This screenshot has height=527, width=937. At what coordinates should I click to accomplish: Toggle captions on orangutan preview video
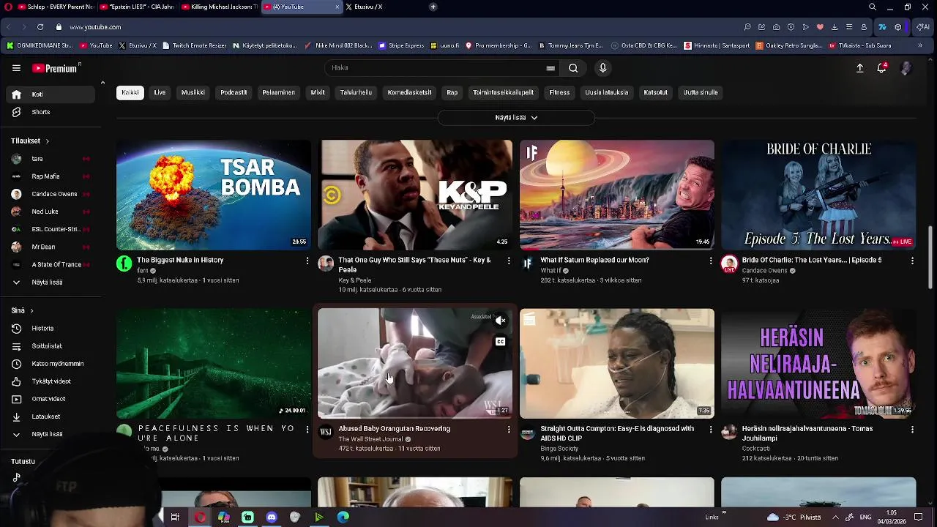[x=501, y=342]
